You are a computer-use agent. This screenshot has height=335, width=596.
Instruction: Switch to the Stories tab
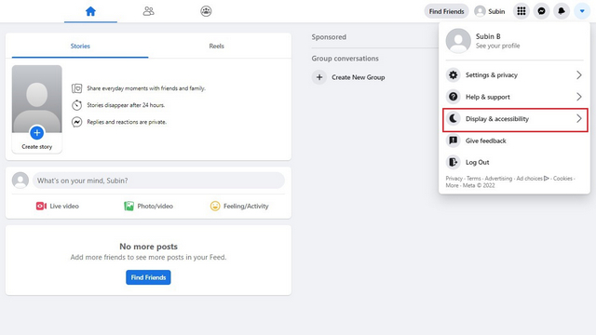pos(80,46)
